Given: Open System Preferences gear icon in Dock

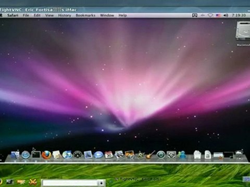Looking at the screenshot, I should point(171,155).
